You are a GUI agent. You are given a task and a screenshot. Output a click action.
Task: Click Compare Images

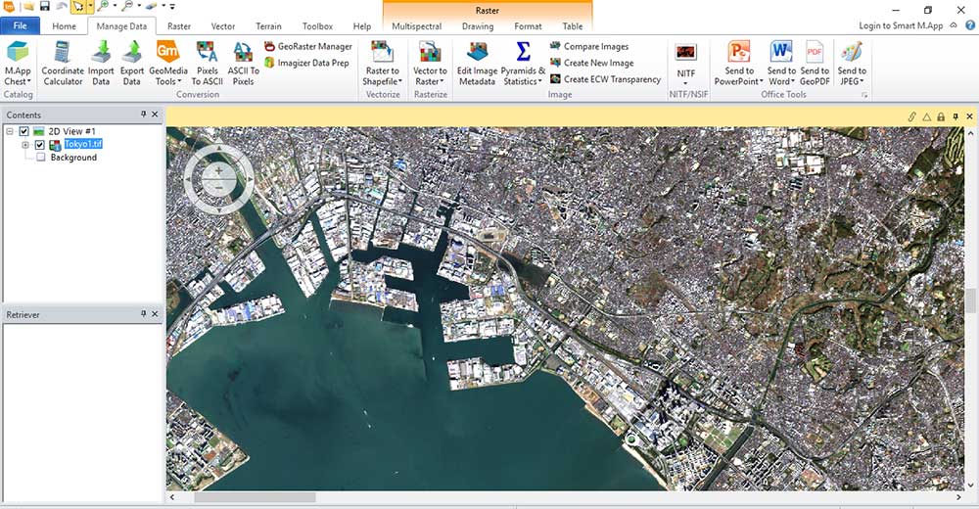pyautogui.click(x=589, y=46)
